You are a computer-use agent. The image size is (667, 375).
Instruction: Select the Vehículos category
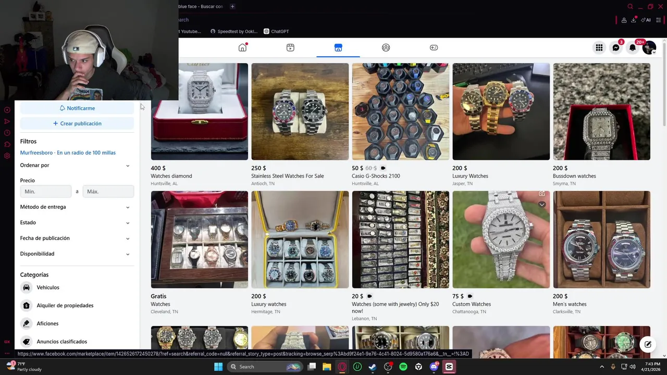77,287
